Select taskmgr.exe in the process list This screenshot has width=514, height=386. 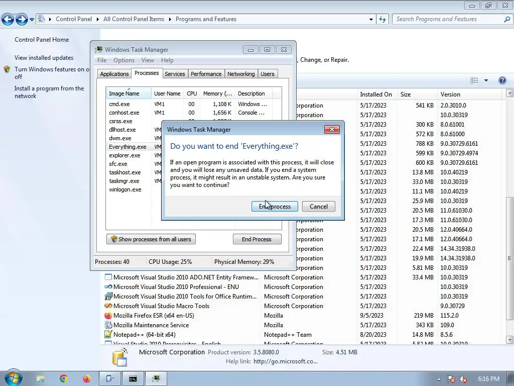124,181
